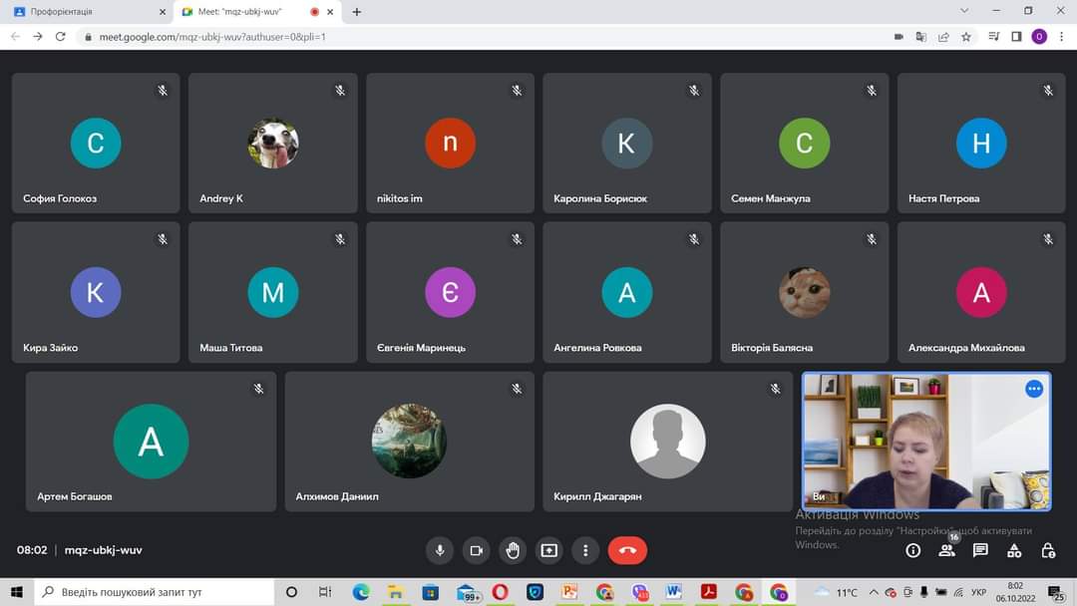Image resolution: width=1077 pixels, height=606 pixels.
Task: Show the participants list
Action: pos(946,550)
